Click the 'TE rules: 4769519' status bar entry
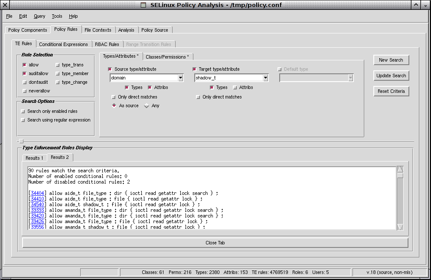This screenshot has height=280, width=431. 270,272
